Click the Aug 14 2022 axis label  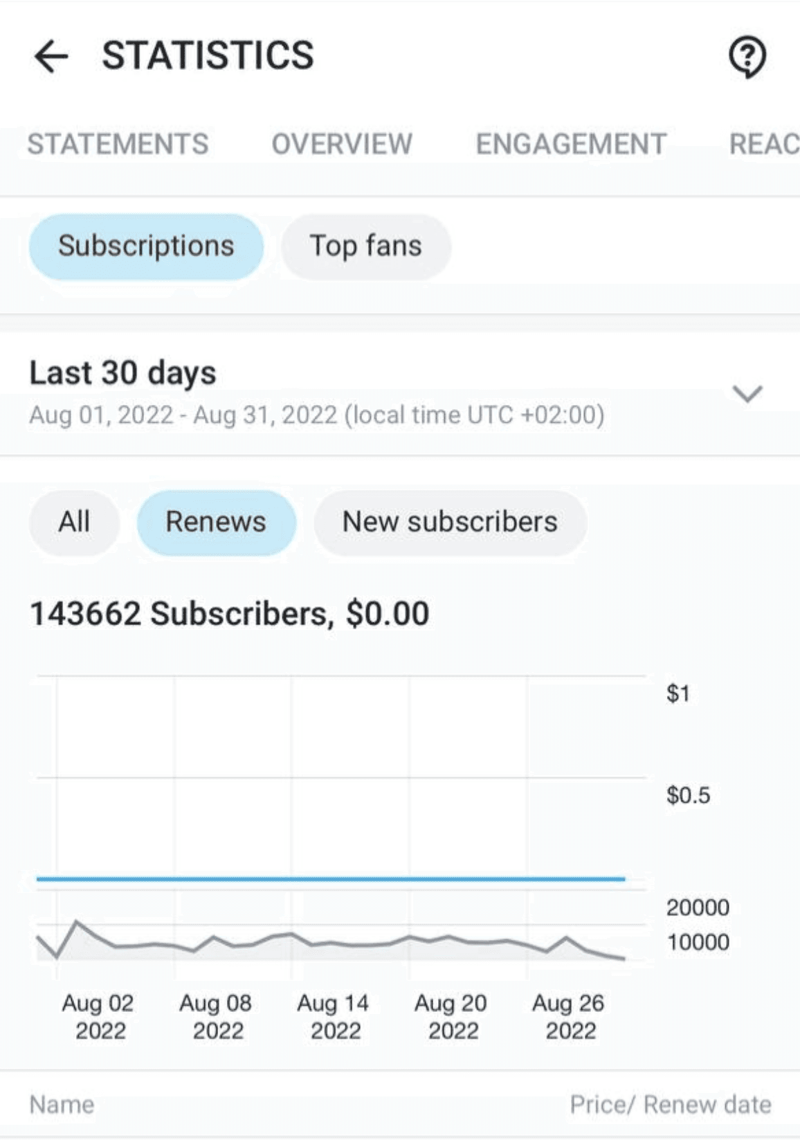point(333,1016)
